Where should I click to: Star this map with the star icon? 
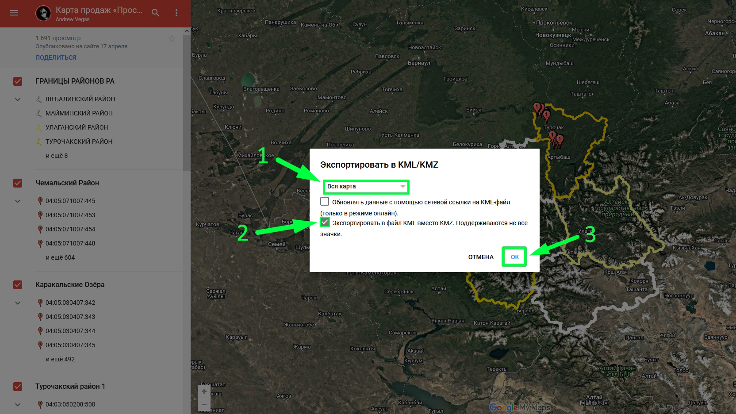pyautogui.click(x=172, y=39)
